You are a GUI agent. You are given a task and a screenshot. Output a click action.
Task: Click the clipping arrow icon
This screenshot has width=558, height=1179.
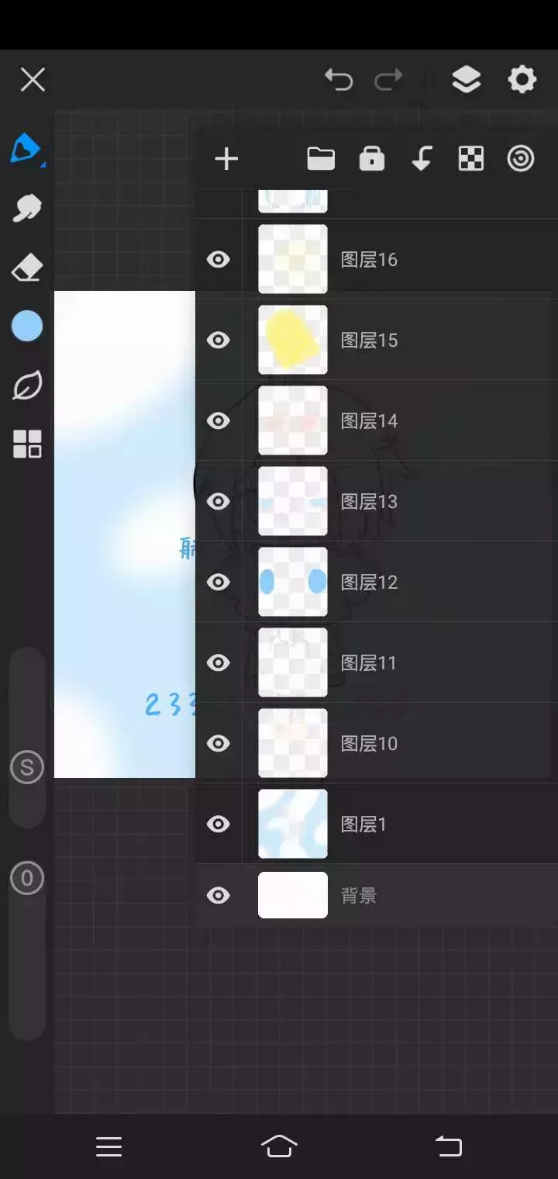point(421,158)
